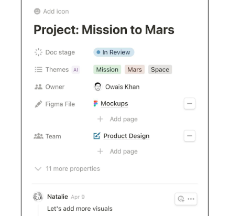Expand 11 more properties

pos(68,169)
